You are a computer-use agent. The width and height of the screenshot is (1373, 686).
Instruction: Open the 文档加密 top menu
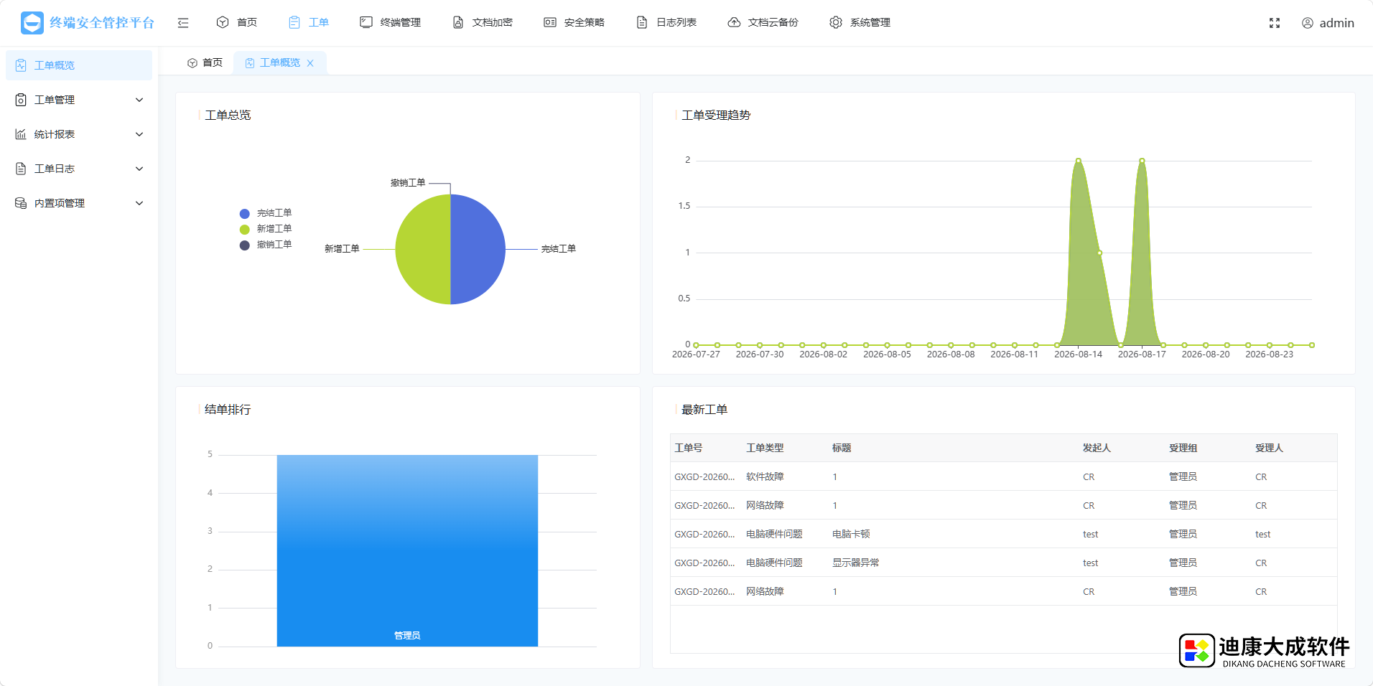click(493, 22)
